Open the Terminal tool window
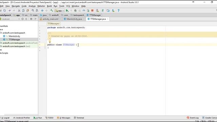Viewport: 217px width, 122px height. 79,118
